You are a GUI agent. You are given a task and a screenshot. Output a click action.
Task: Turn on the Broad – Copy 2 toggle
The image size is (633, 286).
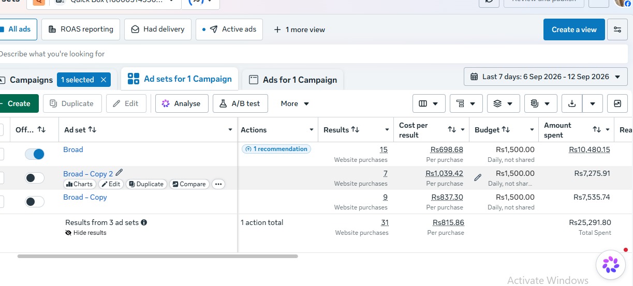pos(35,178)
